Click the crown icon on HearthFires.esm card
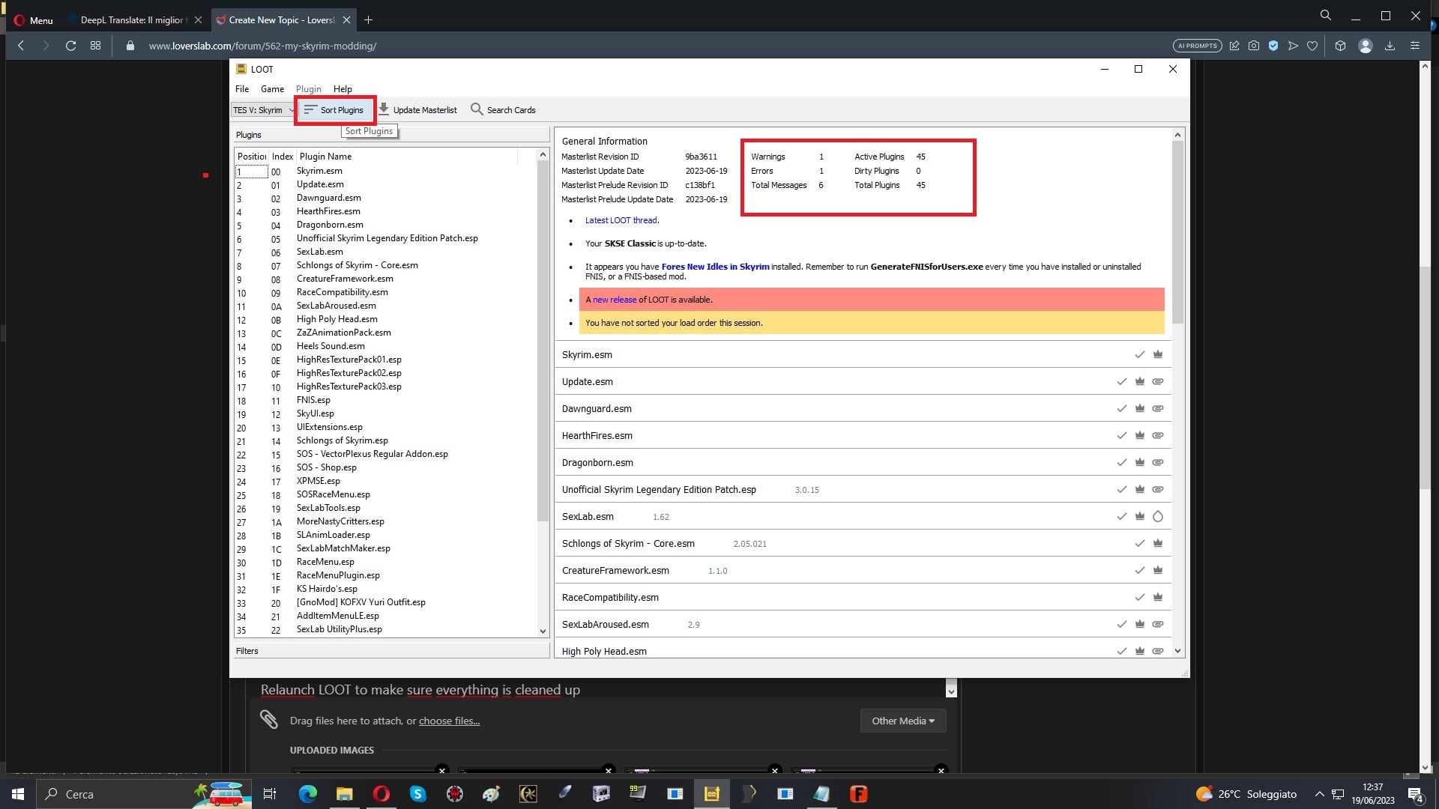This screenshot has height=809, width=1439. (x=1139, y=435)
